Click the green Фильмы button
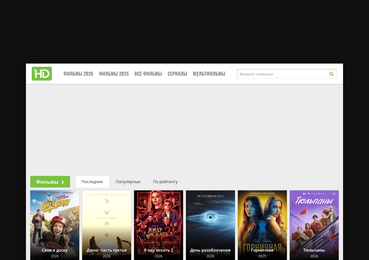This screenshot has height=260, width=369. click(x=50, y=182)
